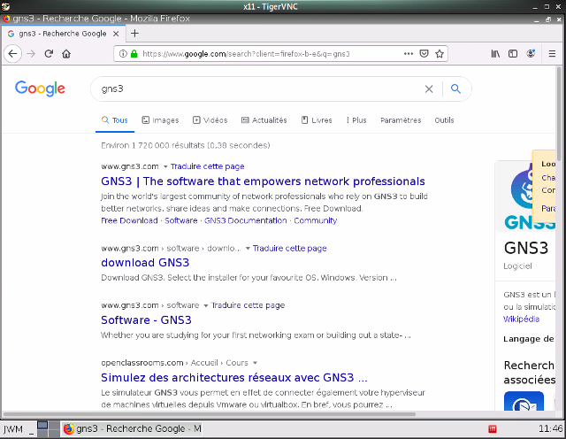The height and width of the screenshot is (439, 566).
Task: Clear the search box with X icon
Action: click(x=429, y=89)
